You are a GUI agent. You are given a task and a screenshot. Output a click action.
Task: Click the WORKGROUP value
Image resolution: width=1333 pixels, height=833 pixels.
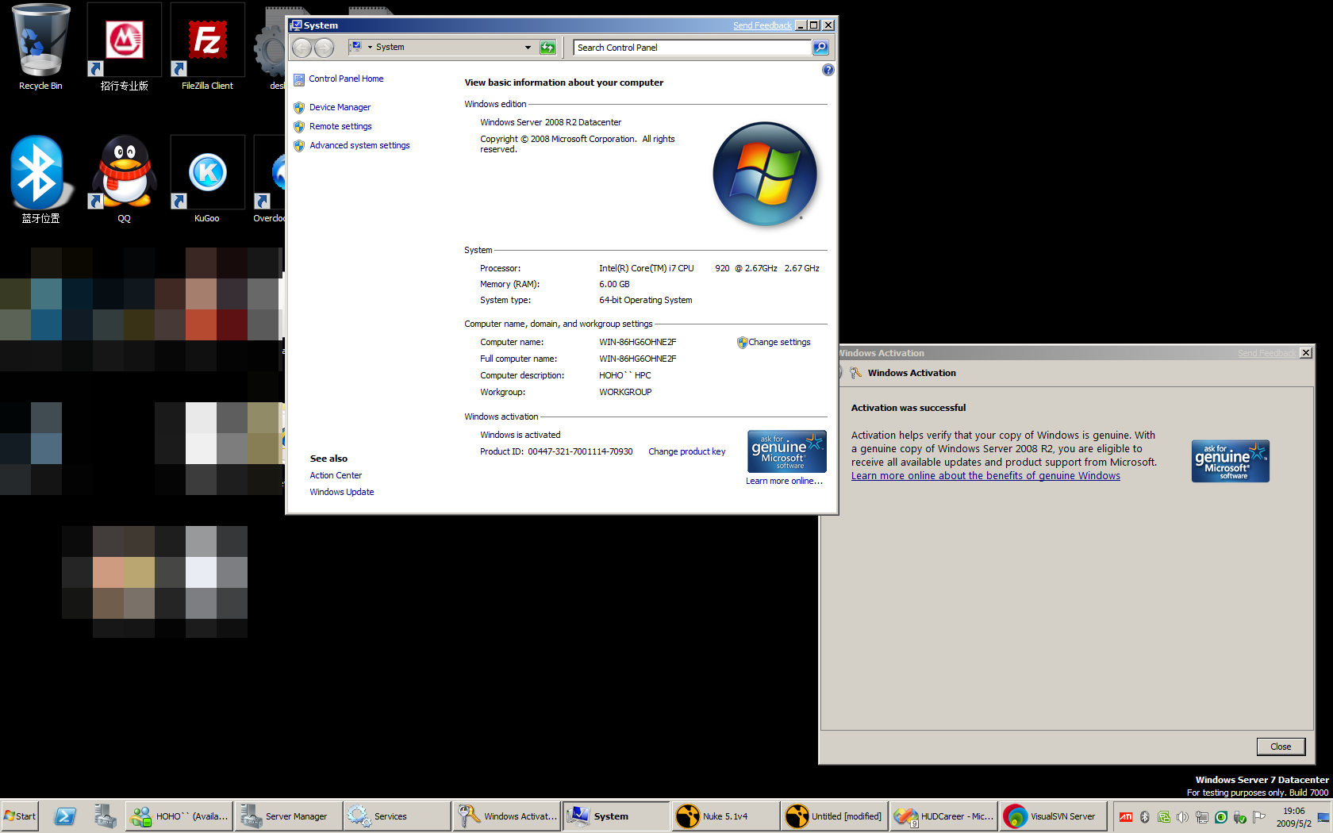[x=625, y=392]
